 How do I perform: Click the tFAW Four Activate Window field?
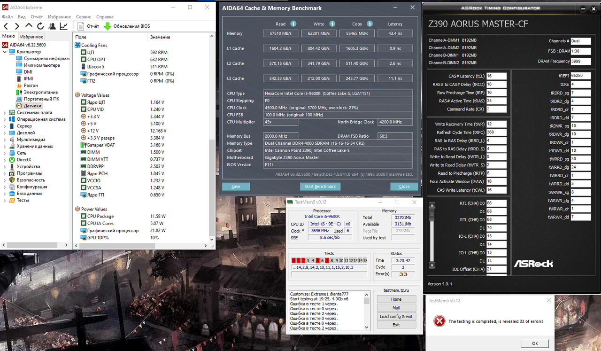click(x=496, y=181)
